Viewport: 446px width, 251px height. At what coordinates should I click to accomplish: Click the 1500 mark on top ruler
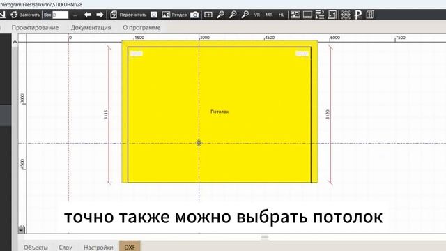coord(139,38)
